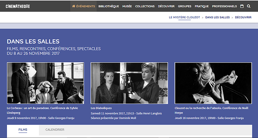The height and width of the screenshot is (138, 258).
Task: Open the Groupes menu
Action: point(185,6)
